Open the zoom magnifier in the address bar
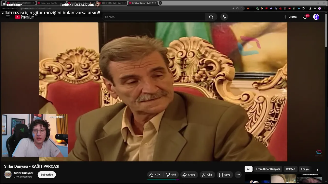328x184 pixels. tap(233, 8)
